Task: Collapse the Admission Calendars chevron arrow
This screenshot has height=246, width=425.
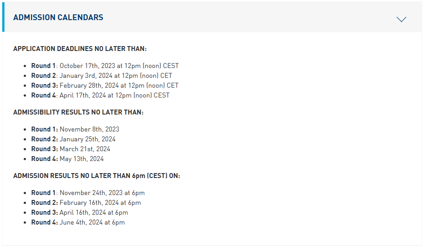Action: 401,19
